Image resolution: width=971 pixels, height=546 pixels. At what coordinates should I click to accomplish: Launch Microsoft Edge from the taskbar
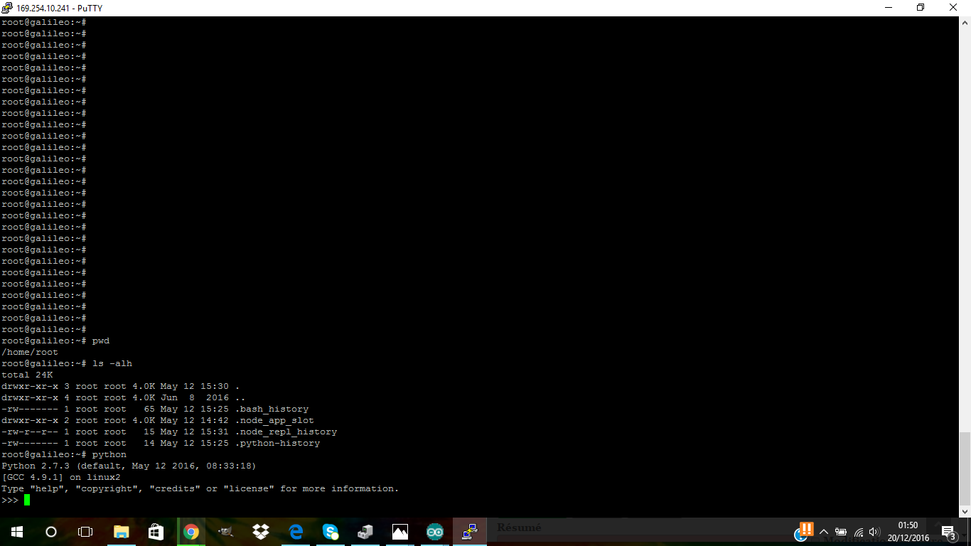[296, 532]
